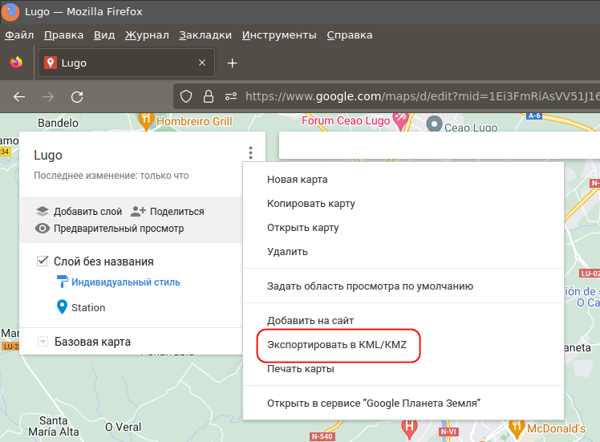600x442 pixels.
Task: Click the hospital H map marker
Action: point(409,429)
